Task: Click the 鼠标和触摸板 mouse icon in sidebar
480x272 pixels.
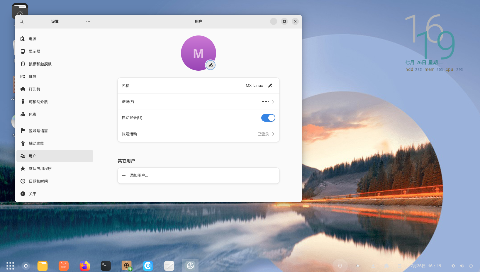Action: click(23, 64)
